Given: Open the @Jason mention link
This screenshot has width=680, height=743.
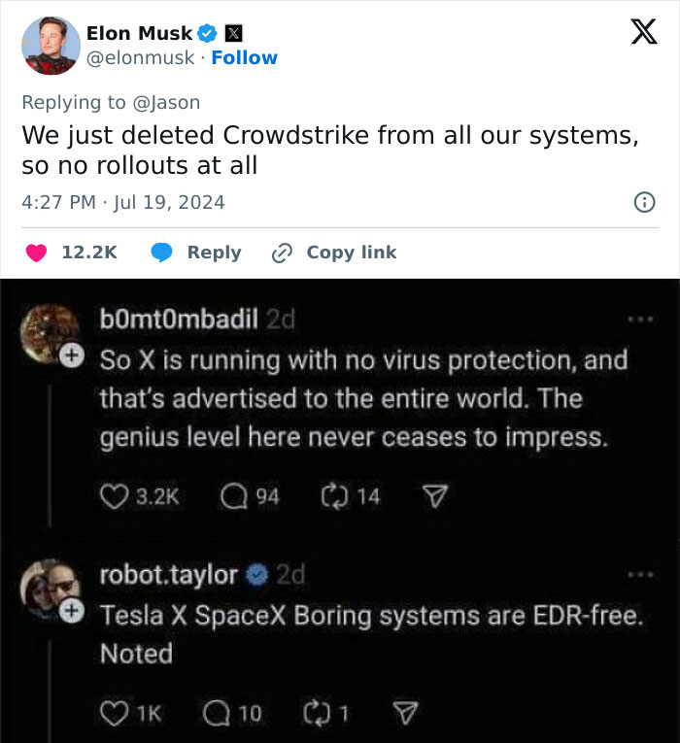Looking at the screenshot, I should point(167,102).
